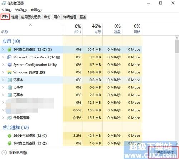Expand the blurred app row at 0.5% CPU
The image size is (179, 159).
(x=3, y=110)
